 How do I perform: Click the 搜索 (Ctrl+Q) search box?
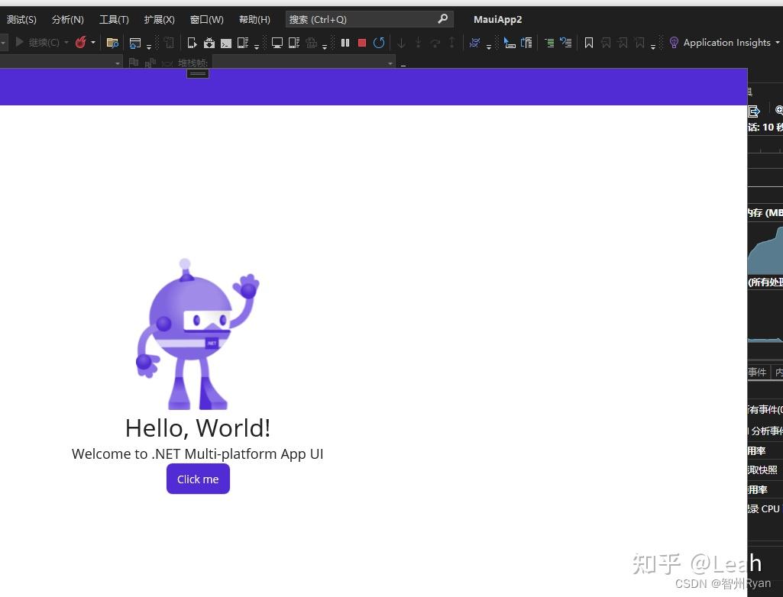[x=369, y=20]
